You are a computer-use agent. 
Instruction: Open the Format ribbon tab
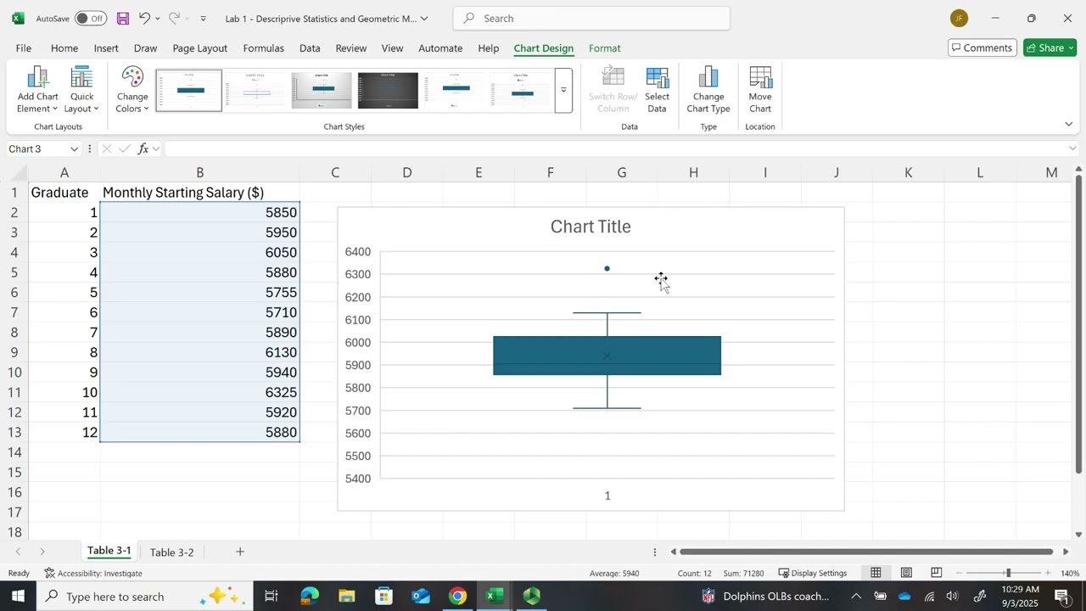(x=605, y=48)
